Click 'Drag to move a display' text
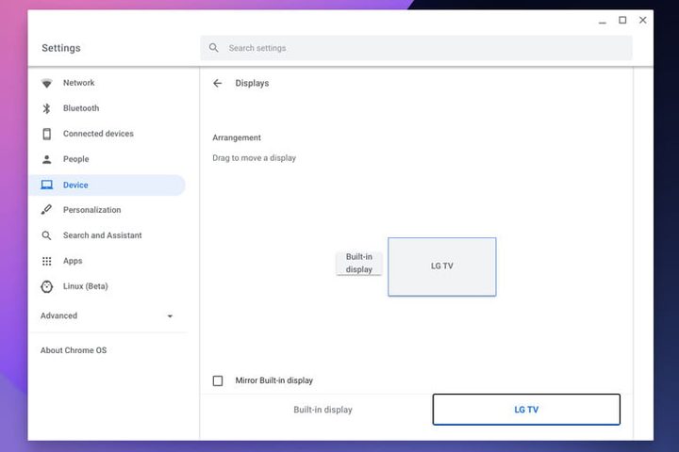 255,158
